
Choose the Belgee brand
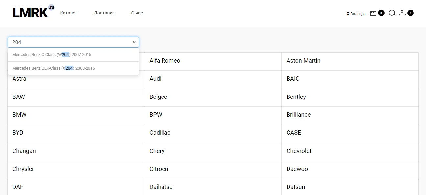tap(158, 97)
